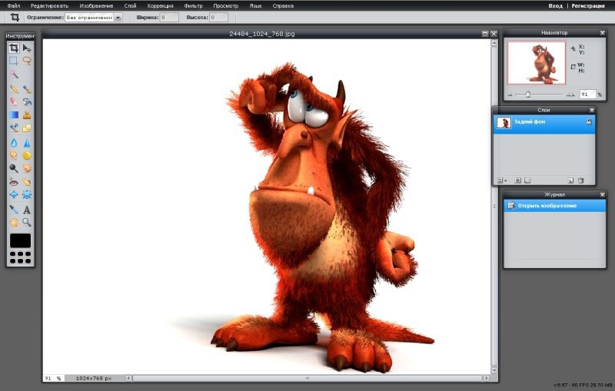Open the six-dot color palette grid
Screen dimensions: 615x391
[21, 257]
